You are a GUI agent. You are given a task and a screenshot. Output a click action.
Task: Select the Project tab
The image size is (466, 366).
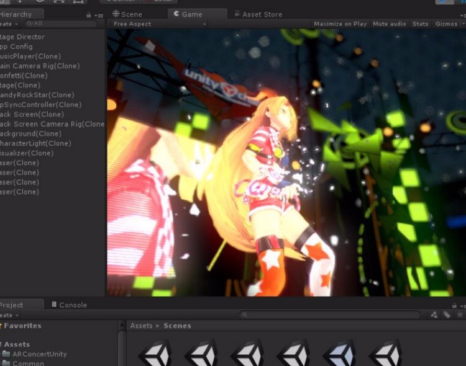21,305
